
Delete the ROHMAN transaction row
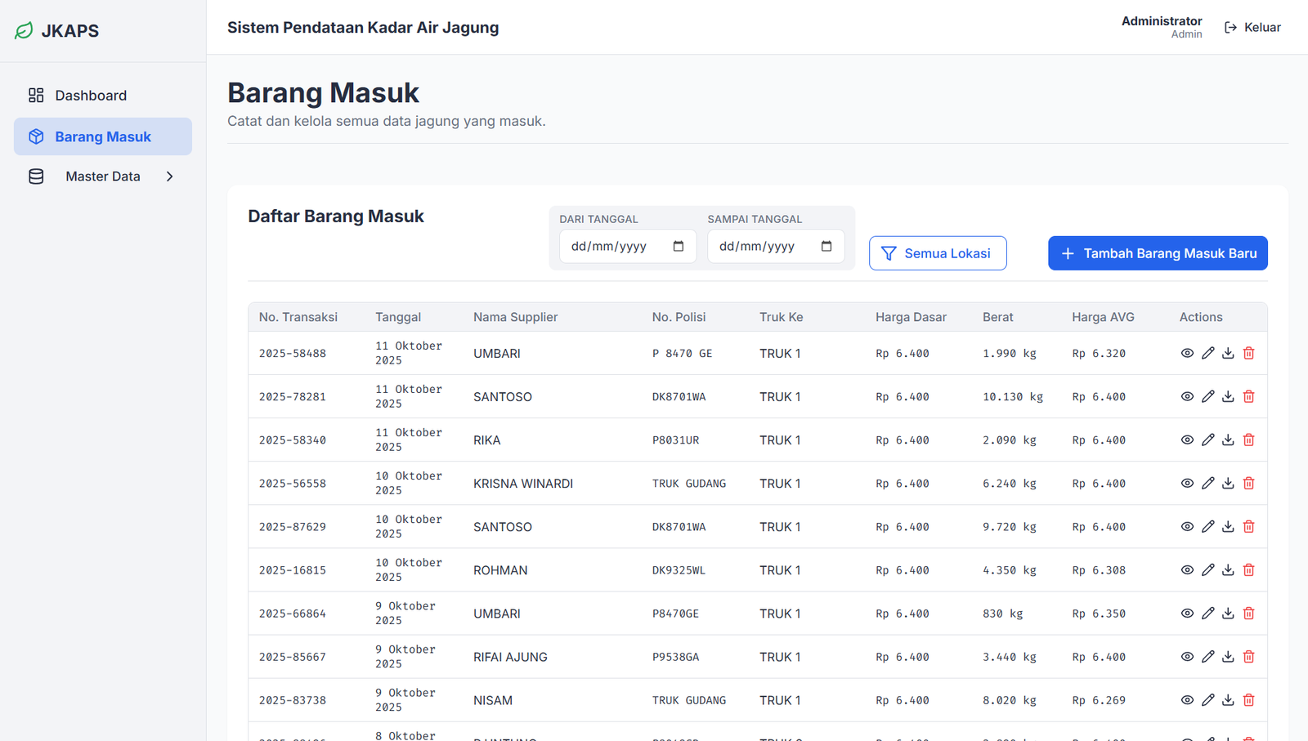[1248, 569]
